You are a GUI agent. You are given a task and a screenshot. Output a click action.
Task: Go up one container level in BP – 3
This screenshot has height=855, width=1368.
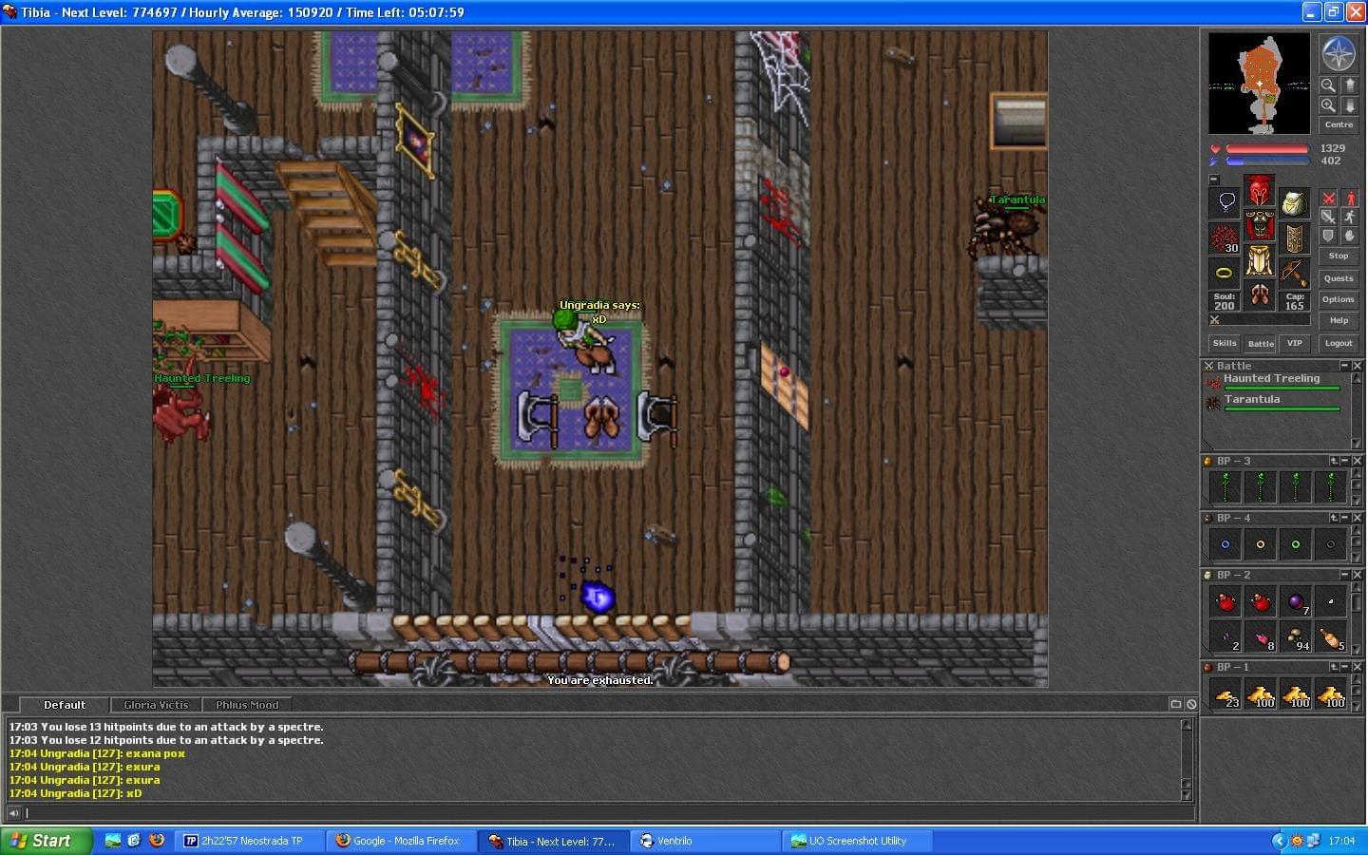[x=1334, y=461]
